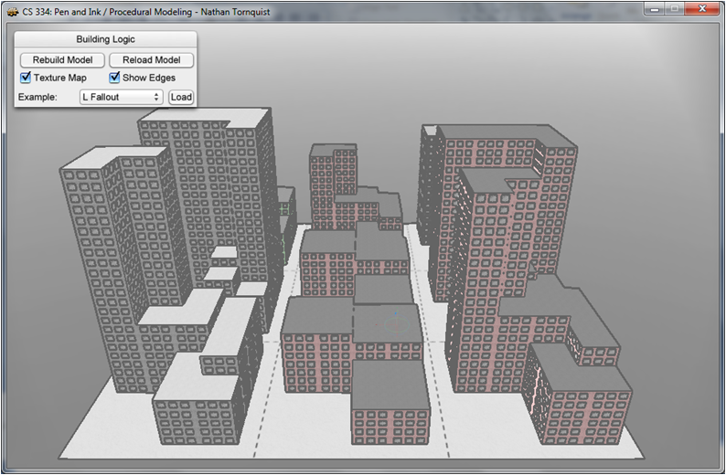Uncheck the Texture Map checkbox
The image size is (726, 475).
coord(26,78)
